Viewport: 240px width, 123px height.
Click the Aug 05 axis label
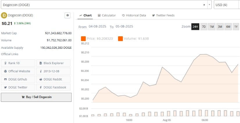166,120
